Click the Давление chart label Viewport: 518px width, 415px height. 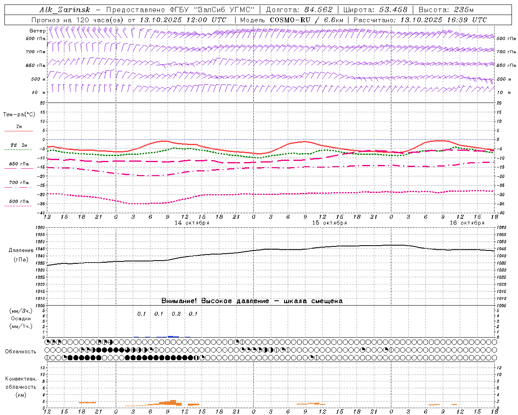pyautogui.click(x=21, y=250)
